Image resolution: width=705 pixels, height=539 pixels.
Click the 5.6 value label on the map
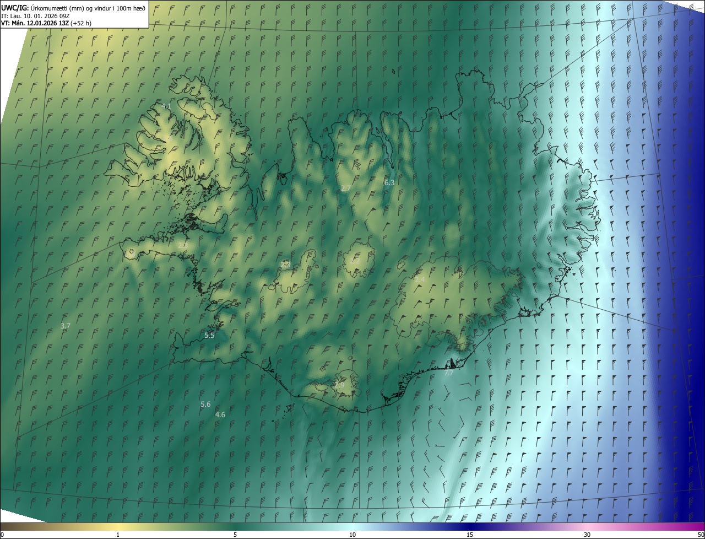coord(205,404)
